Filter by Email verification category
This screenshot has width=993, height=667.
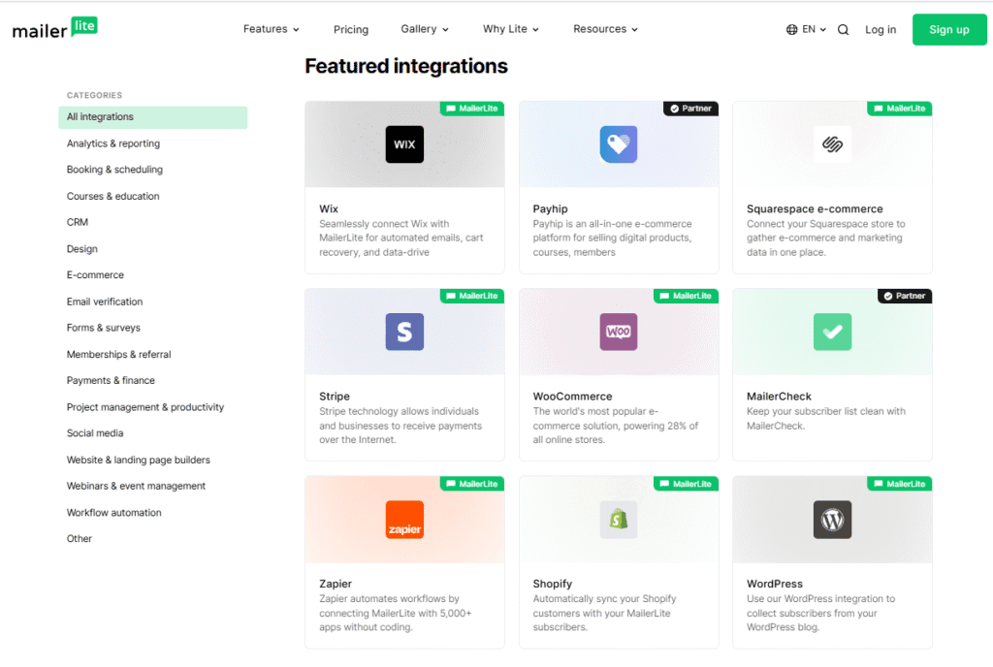tap(105, 302)
